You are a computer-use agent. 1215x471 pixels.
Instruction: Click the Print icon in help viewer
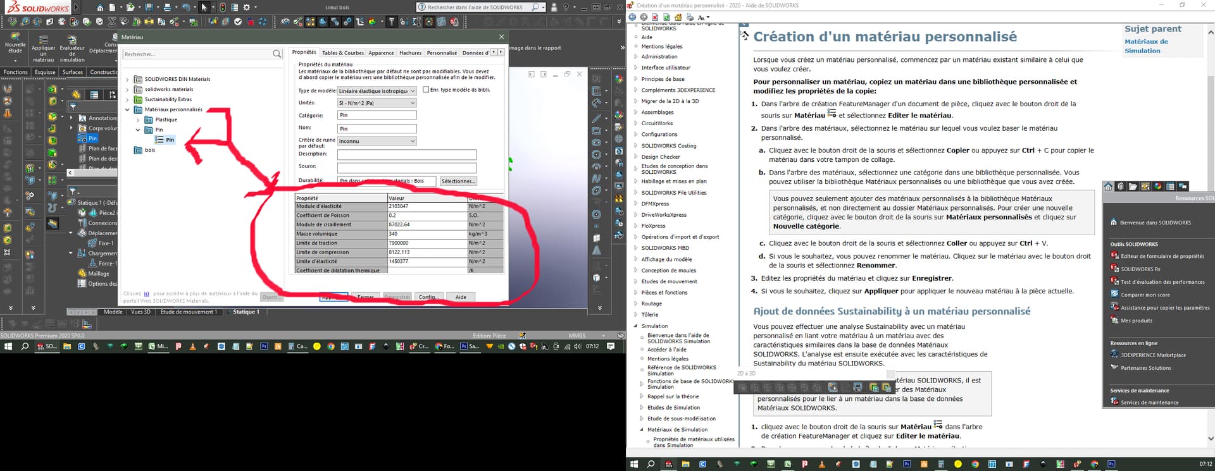(x=690, y=17)
